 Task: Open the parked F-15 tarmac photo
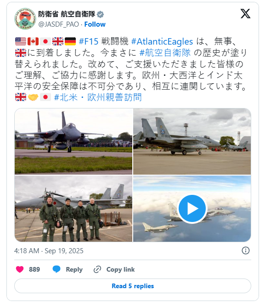click(x=192, y=141)
